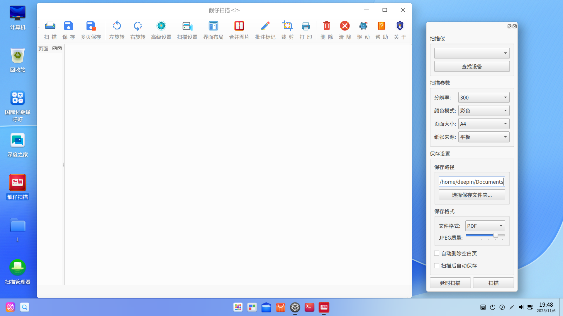Click the JPEG质量 quality slider
This screenshot has height=316, width=563.
pos(485,236)
